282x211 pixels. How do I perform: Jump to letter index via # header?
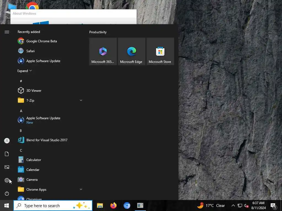click(21, 81)
